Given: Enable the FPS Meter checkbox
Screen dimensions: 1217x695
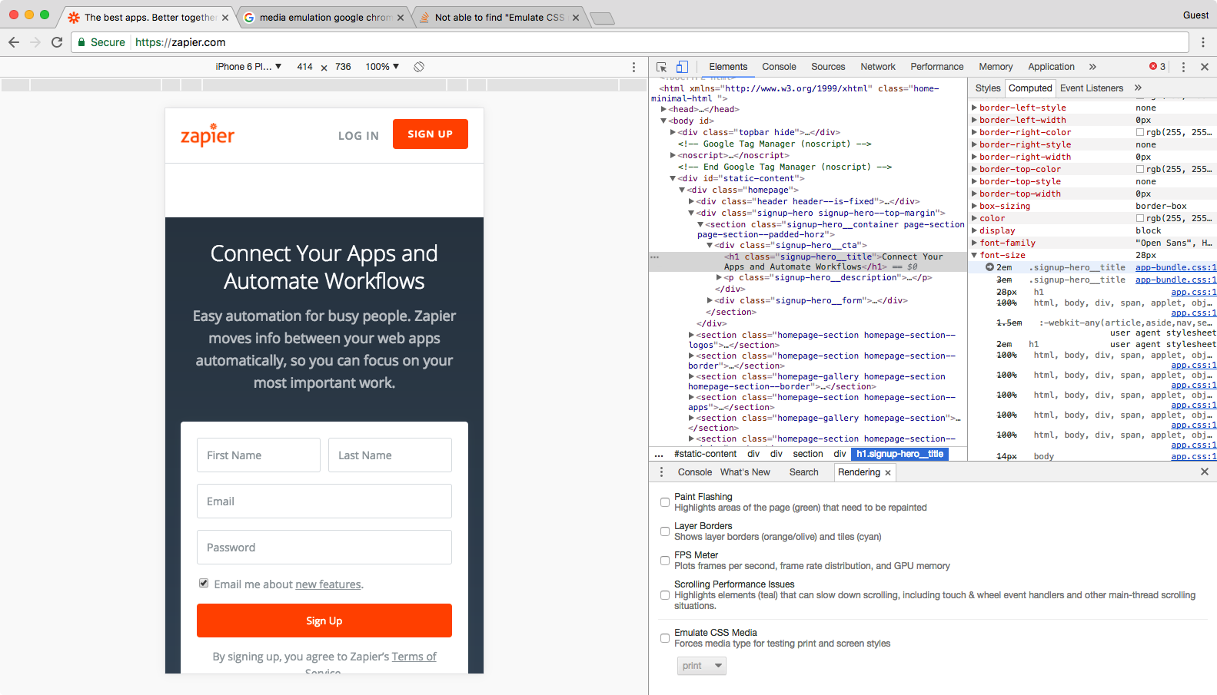Looking at the screenshot, I should coord(665,561).
